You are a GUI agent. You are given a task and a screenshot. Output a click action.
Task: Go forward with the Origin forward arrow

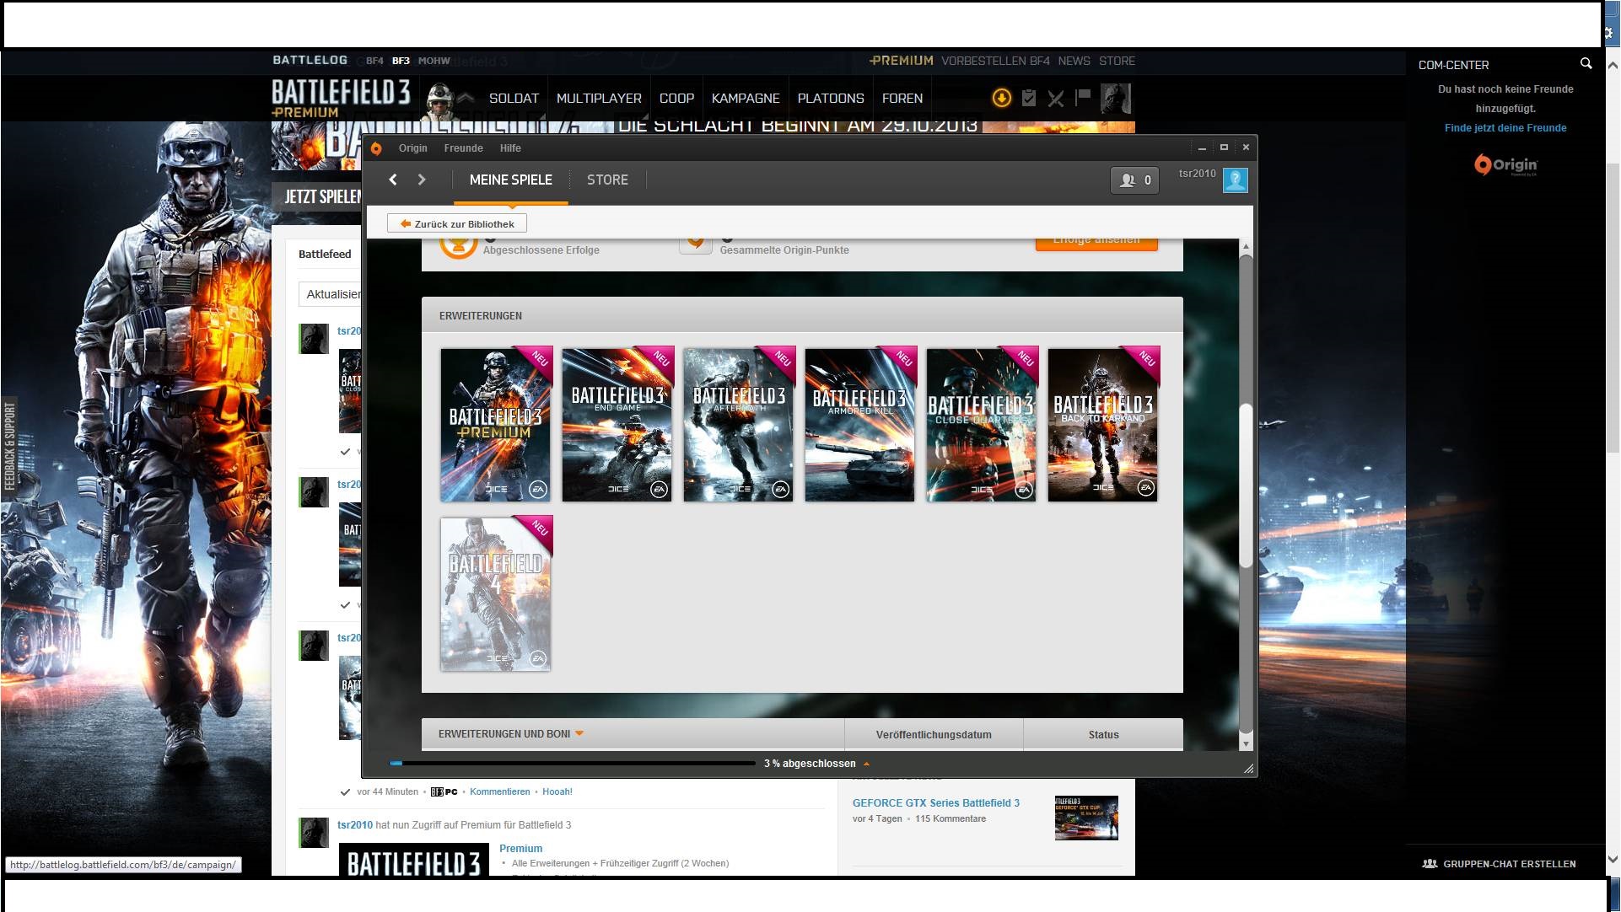point(422,180)
